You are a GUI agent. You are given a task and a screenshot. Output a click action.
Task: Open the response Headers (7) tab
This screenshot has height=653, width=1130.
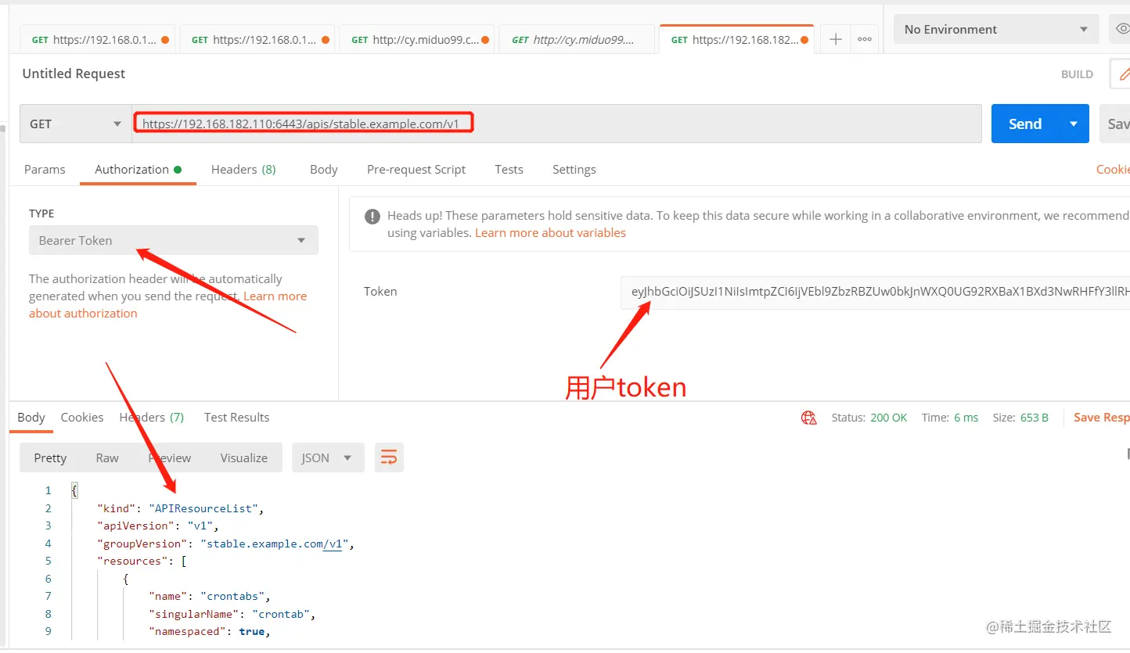(x=151, y=417)
